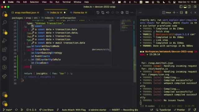This screenshot has width=199, height=112.
Task: Start Live Share from status bar
Action: 46,110
